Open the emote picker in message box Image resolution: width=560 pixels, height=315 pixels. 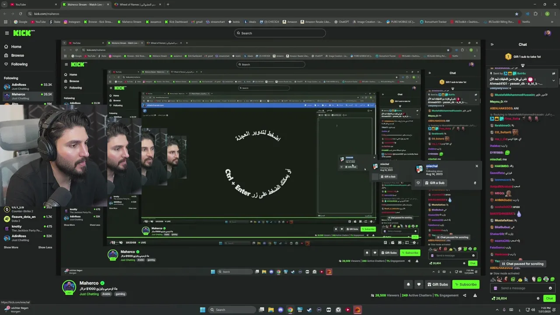(550, 288)
